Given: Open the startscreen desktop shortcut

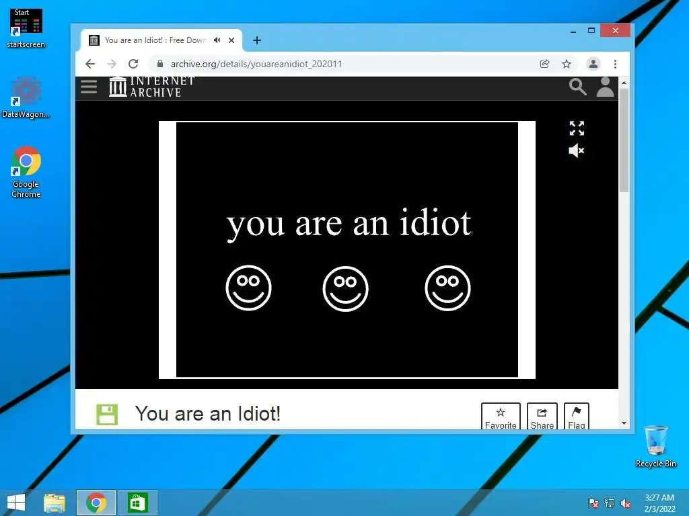Looking at the screenshot, I should (26, 28).
